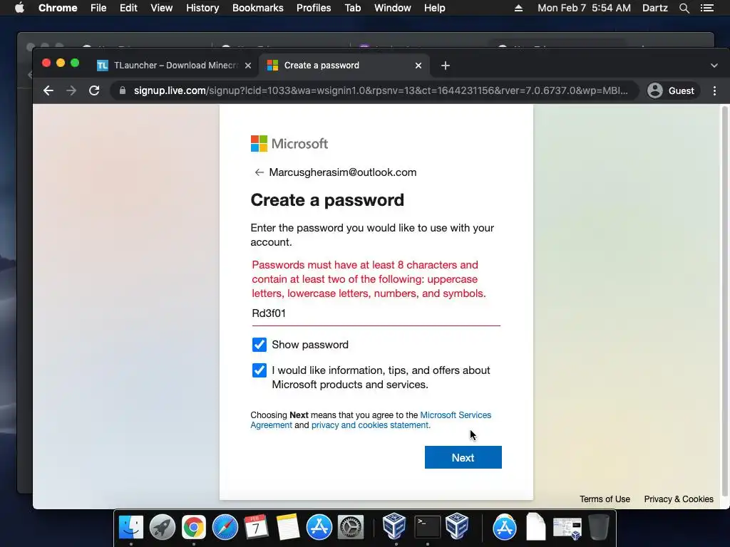Select the Create a password tab
This screenshot has height=547, width=730.
click(344, 66)
